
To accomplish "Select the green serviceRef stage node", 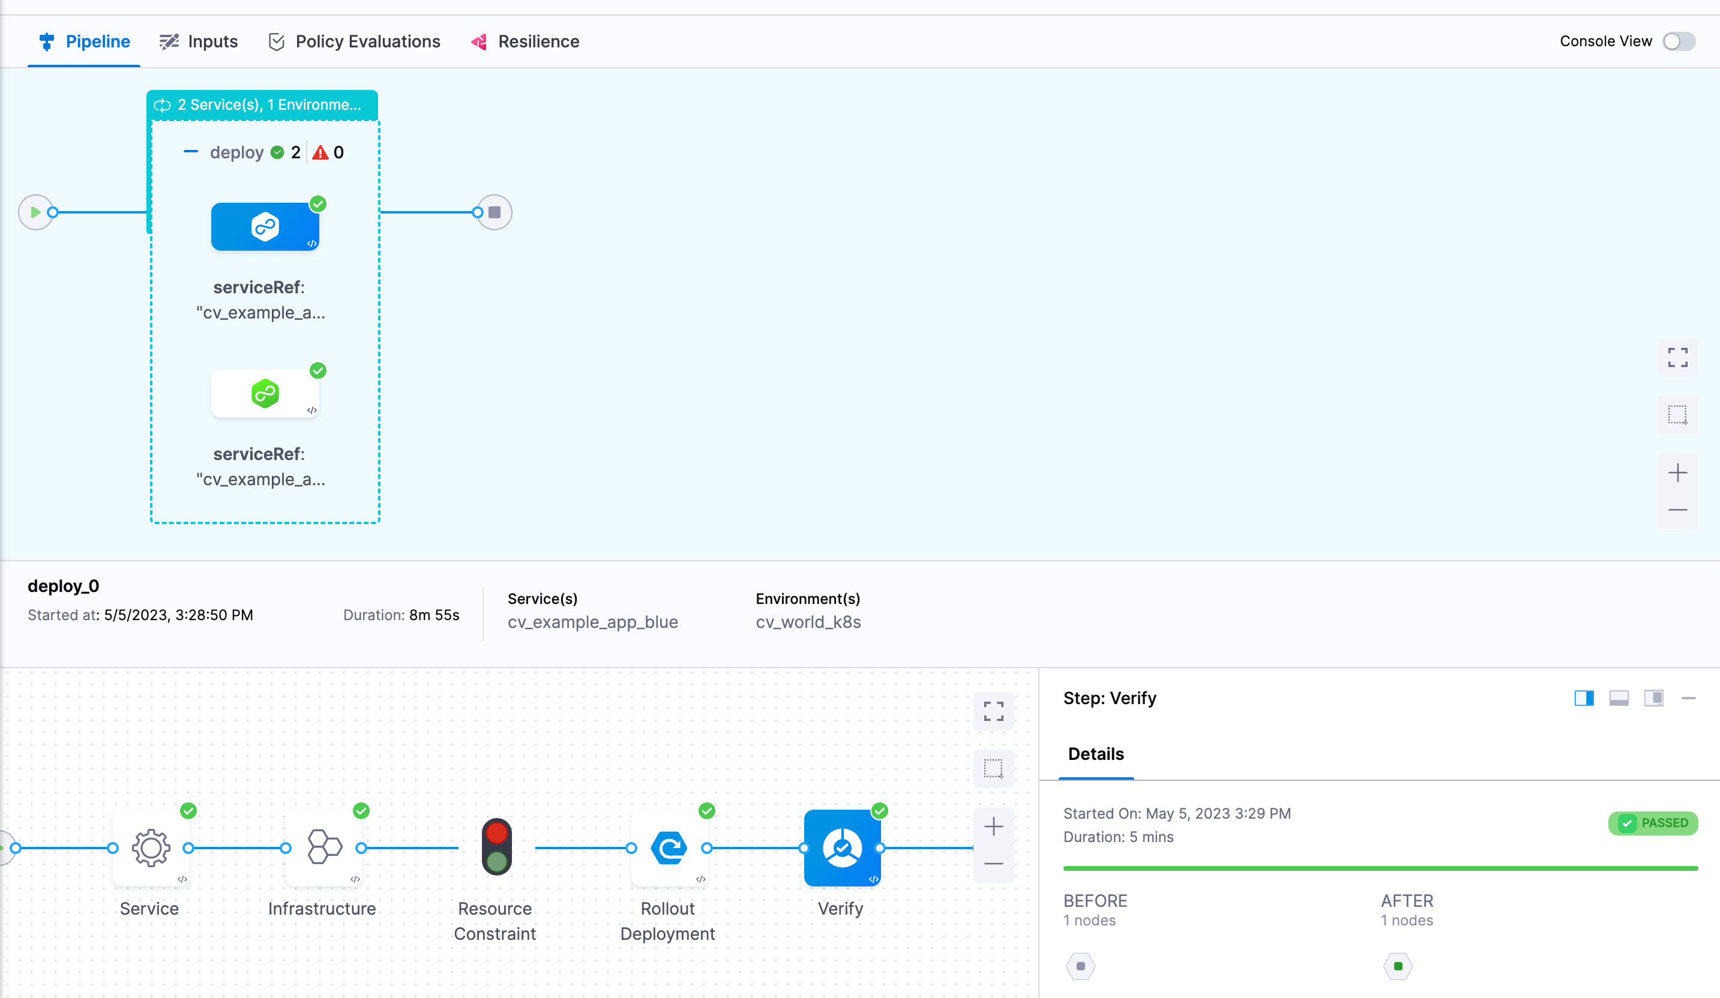I will tap(265, 393).
